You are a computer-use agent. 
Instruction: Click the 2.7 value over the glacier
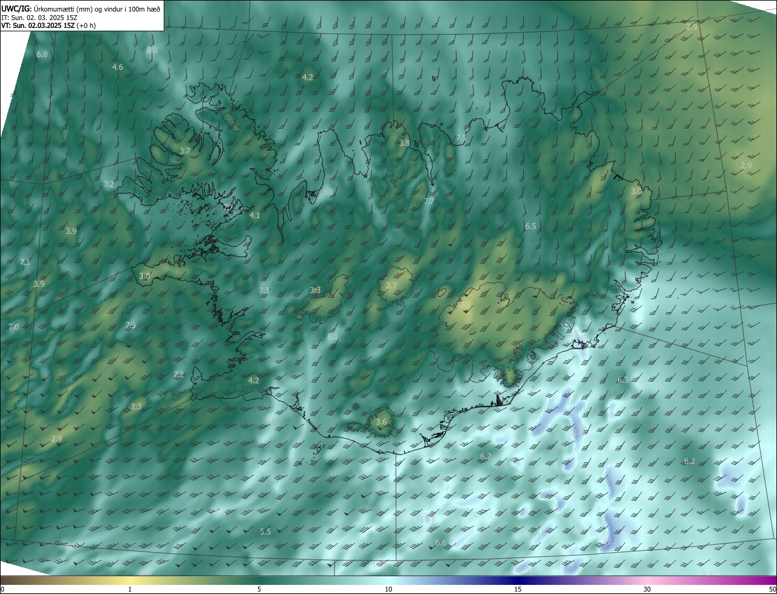coord(392,286)
